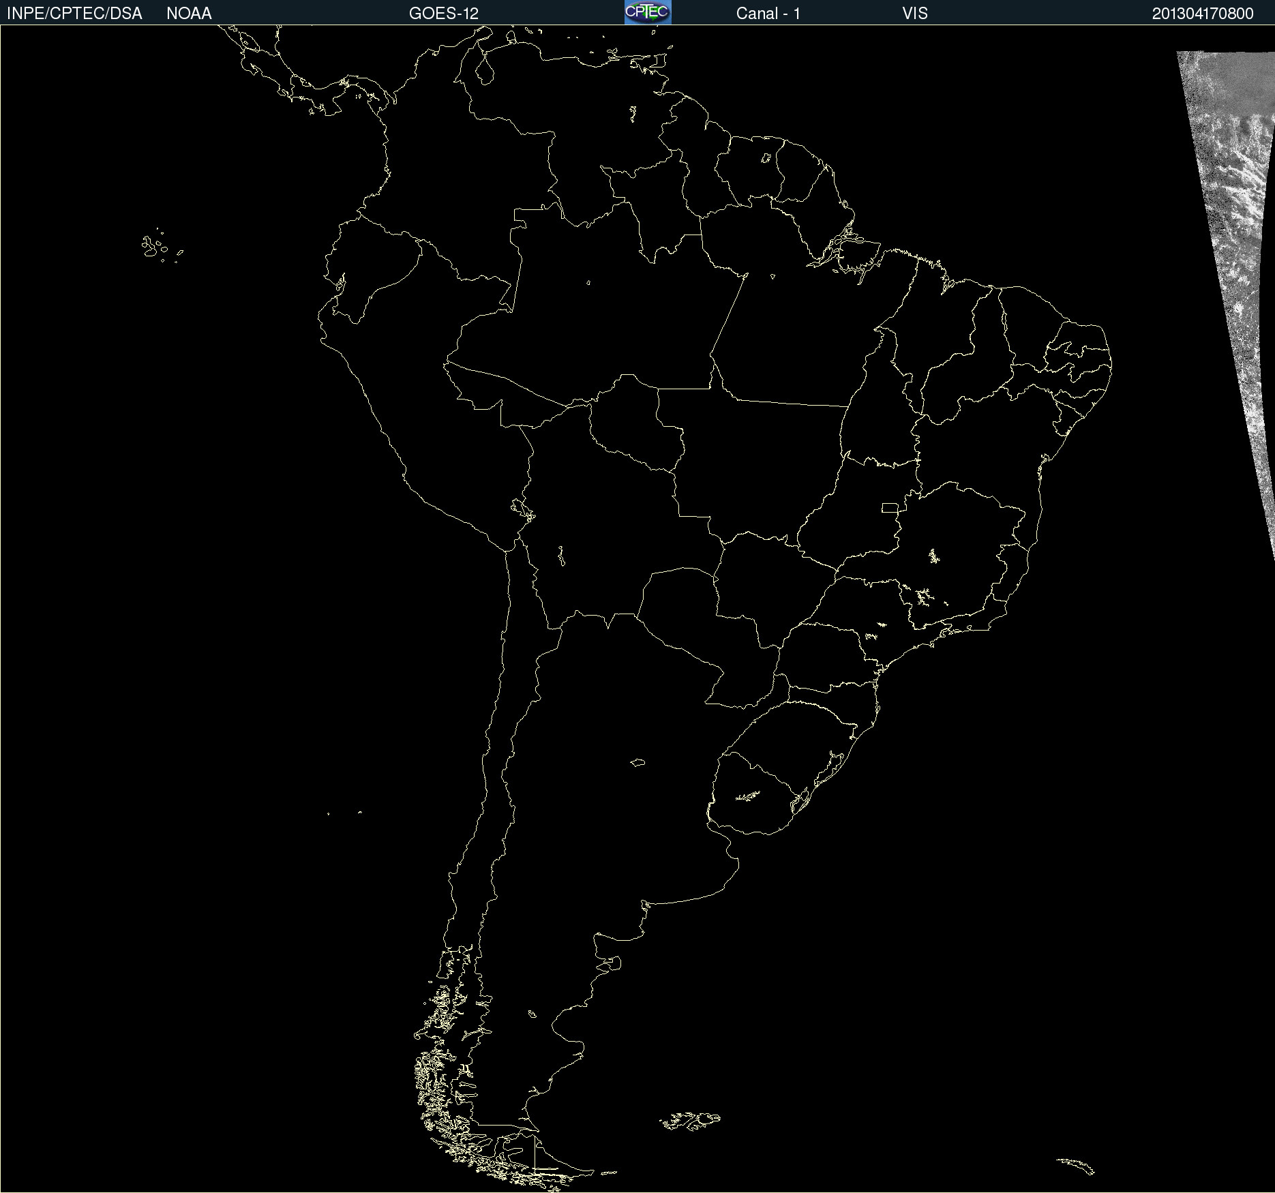Click the INPE/CPTEC/DSA header text

tap(74, 14)
